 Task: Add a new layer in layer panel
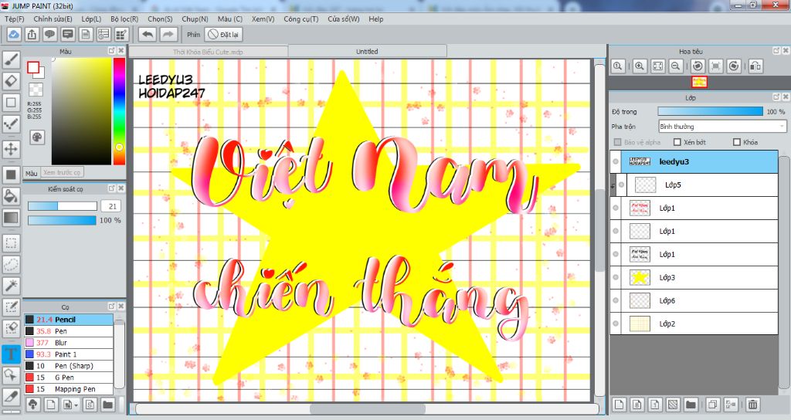click(619, 405)
